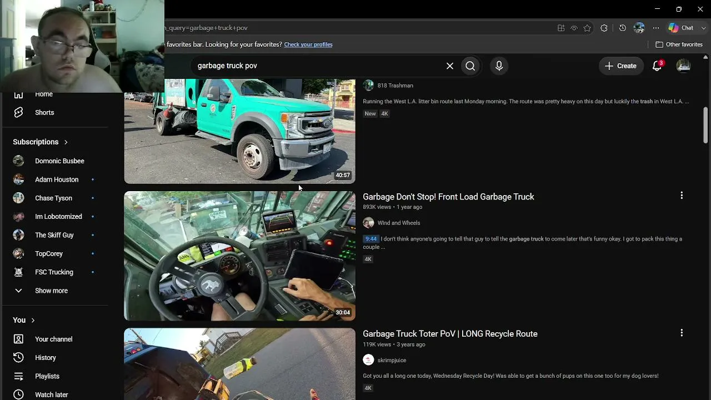Screen dimensions: 711x400
Task: Click the magnifier search button
Action: 470,66
